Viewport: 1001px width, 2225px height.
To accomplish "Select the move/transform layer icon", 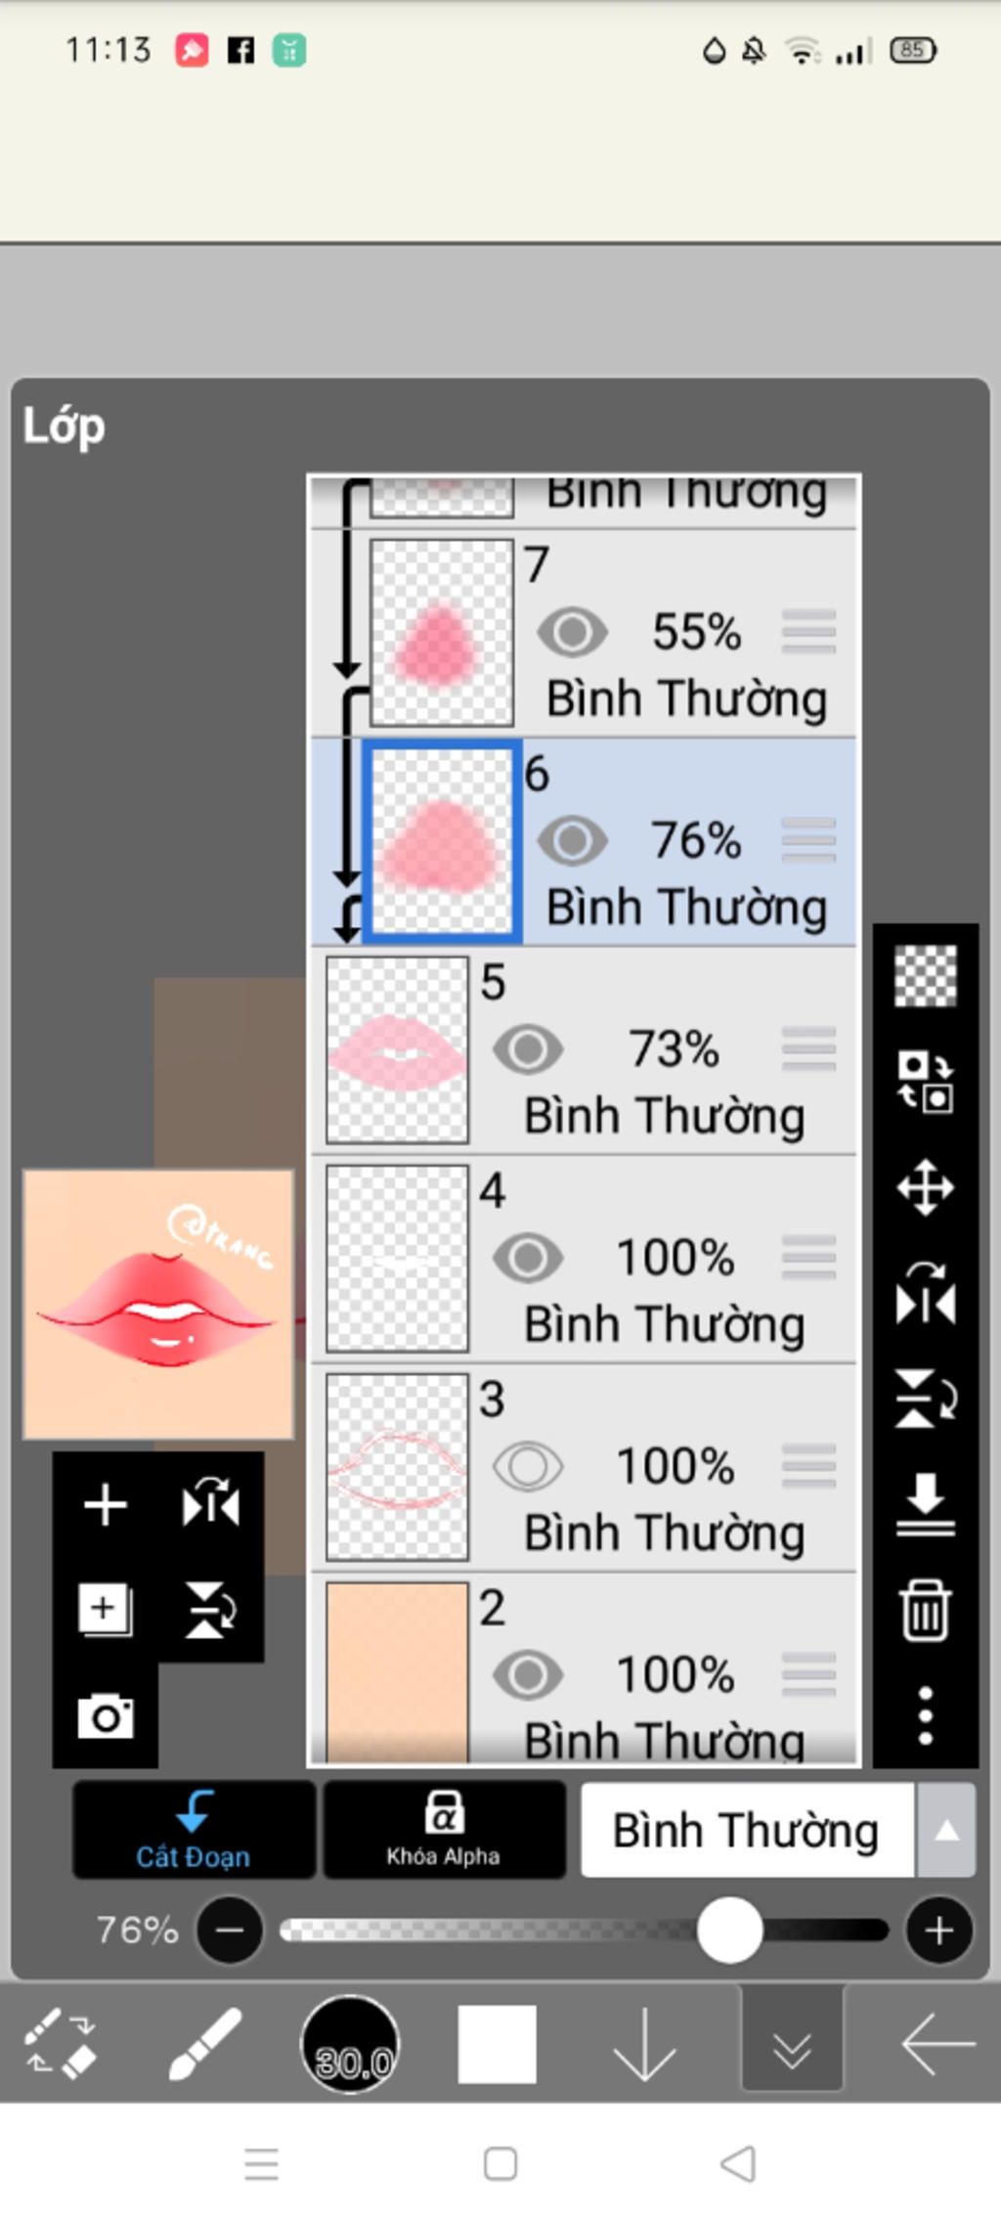I will tap(925, 1187).
